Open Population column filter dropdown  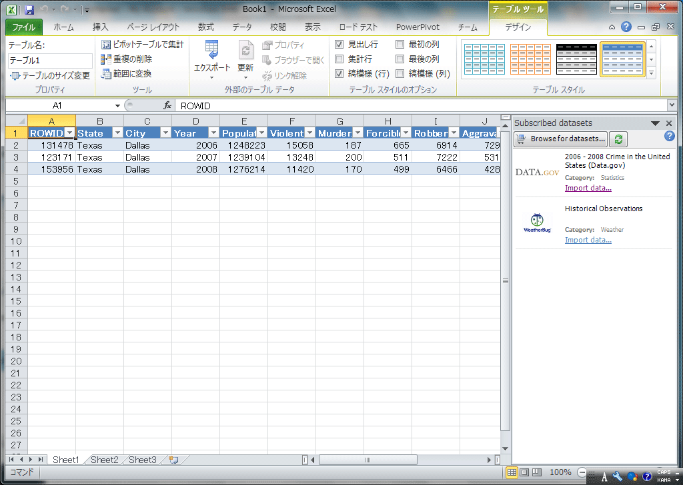261,133
